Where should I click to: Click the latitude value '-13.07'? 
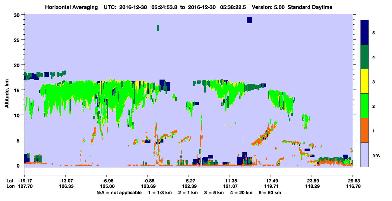65,181
